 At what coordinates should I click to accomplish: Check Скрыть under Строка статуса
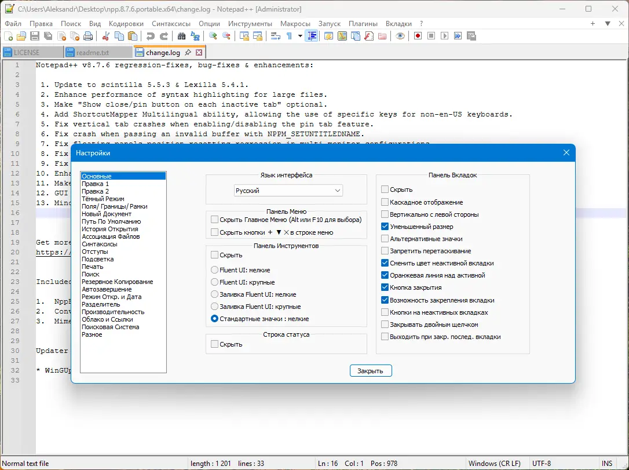[x=215, y=344]
